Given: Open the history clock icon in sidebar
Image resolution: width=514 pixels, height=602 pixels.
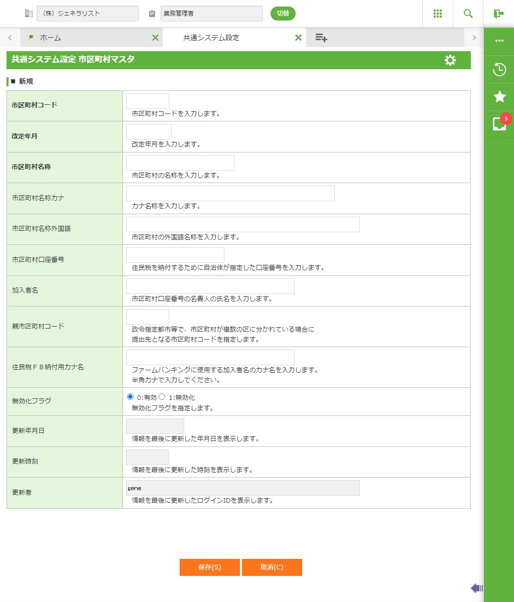Looking at the screenshot, I should point(499,69).
